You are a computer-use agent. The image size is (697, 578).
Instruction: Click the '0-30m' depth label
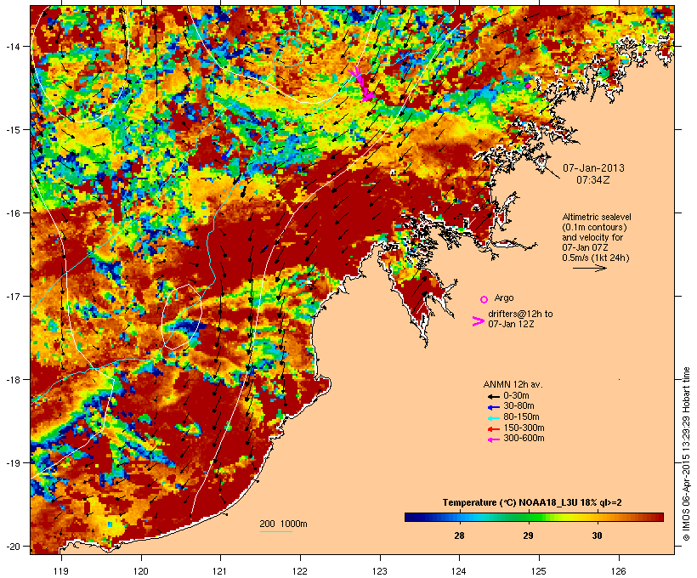[516, 396]
